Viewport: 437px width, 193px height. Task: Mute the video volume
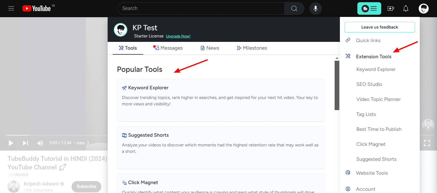tap(40, 143)
